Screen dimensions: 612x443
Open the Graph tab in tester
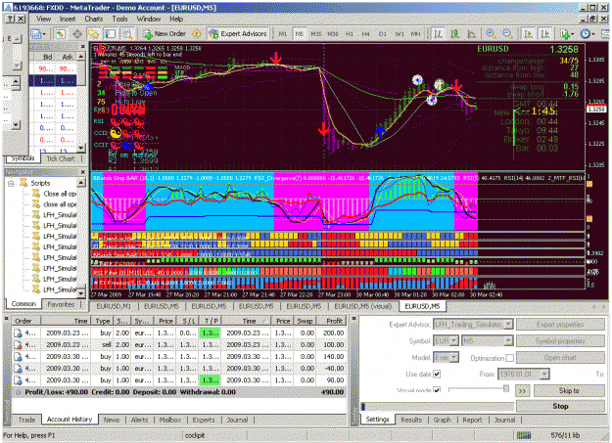coord(442,420)
